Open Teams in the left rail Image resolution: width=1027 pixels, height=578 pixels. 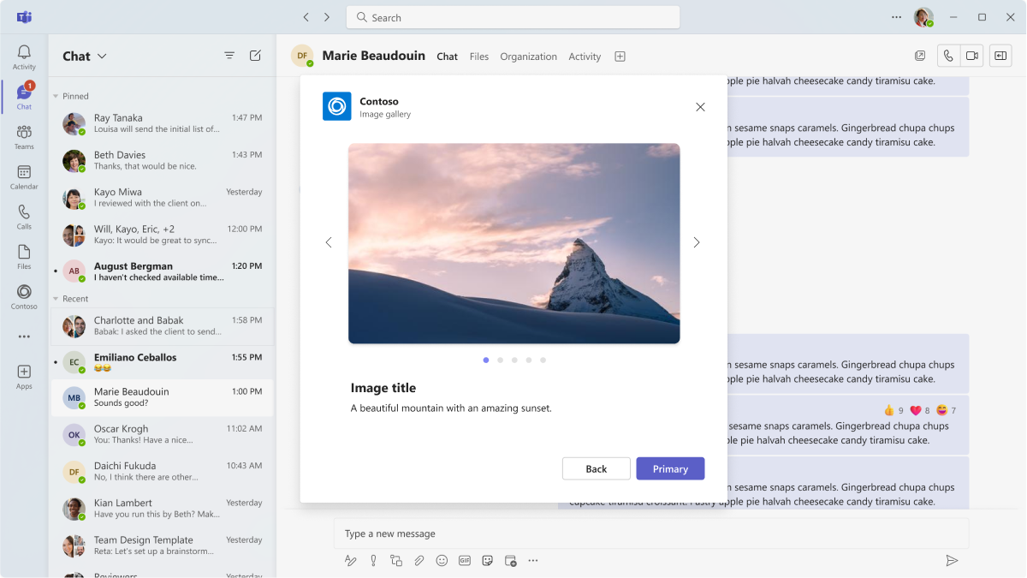tap(24, 137)
